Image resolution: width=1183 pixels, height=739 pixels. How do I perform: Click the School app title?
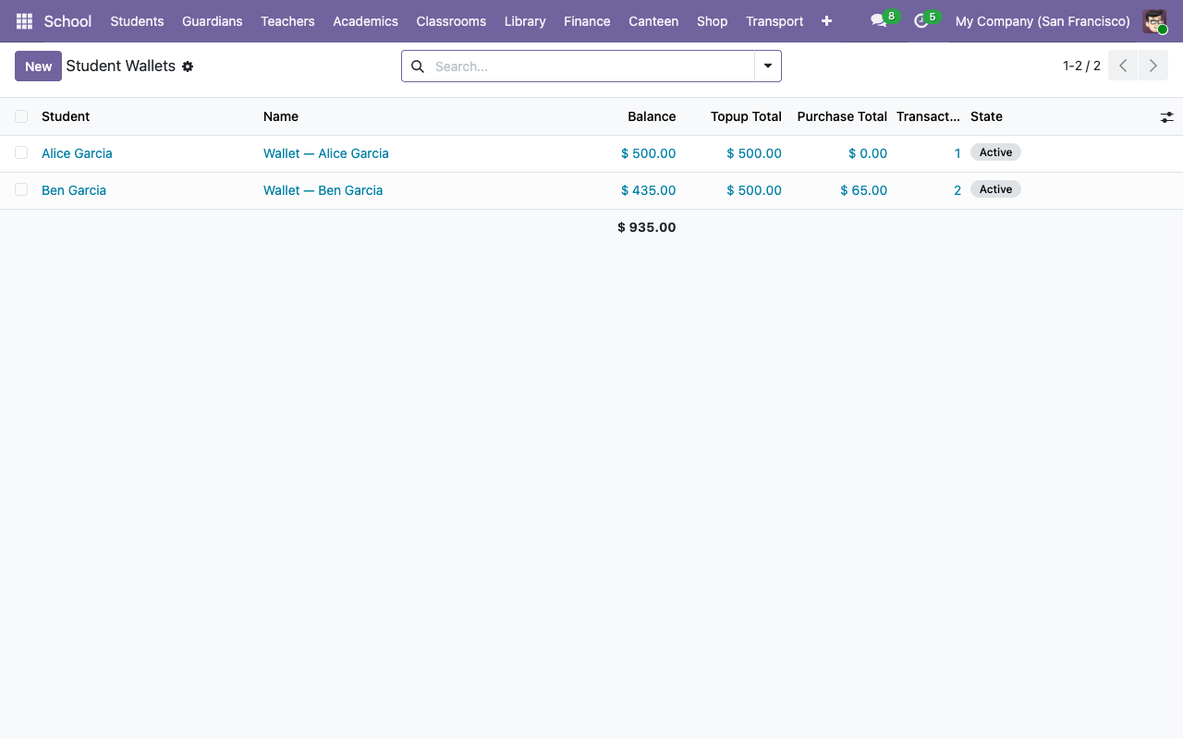click(67, 21)
